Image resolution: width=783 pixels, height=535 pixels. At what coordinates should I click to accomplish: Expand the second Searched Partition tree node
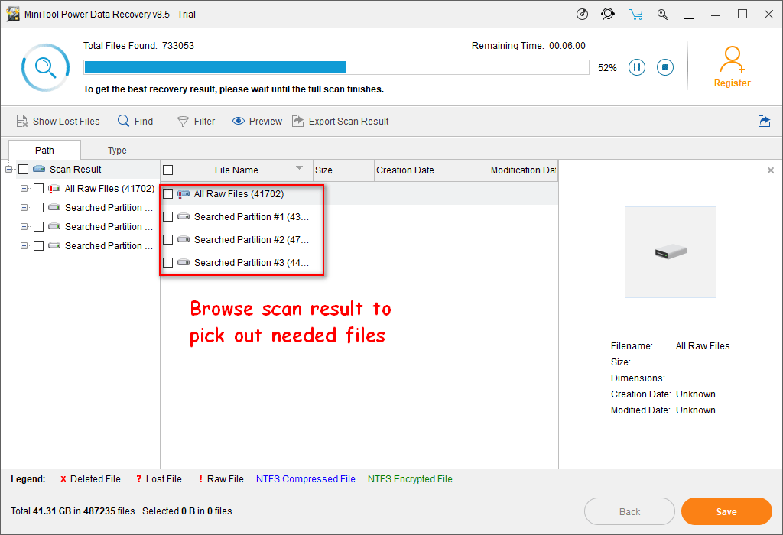point(24,226)
